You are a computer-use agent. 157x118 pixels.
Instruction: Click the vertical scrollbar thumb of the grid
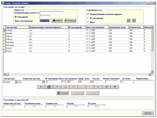click(152, 40)
